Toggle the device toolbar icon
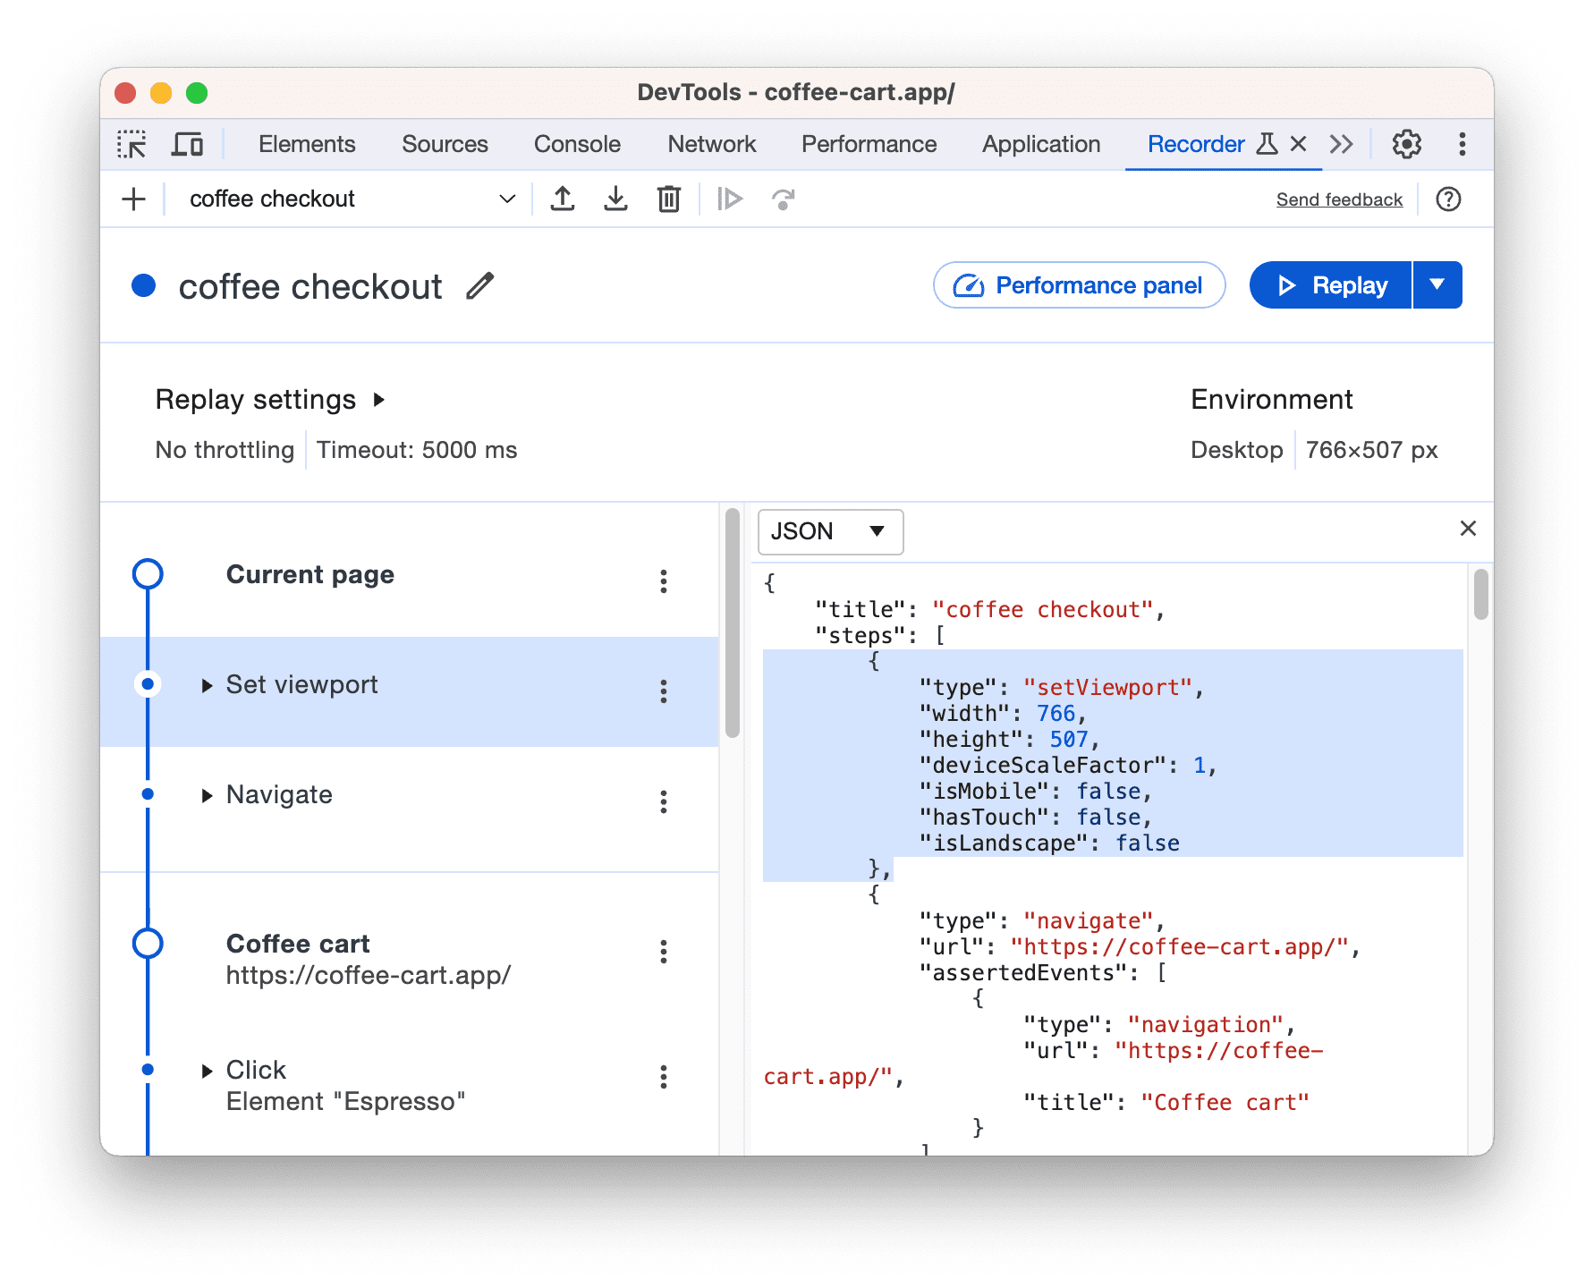The width and height of the screenshot is (1594, 1288). point(186,143)
